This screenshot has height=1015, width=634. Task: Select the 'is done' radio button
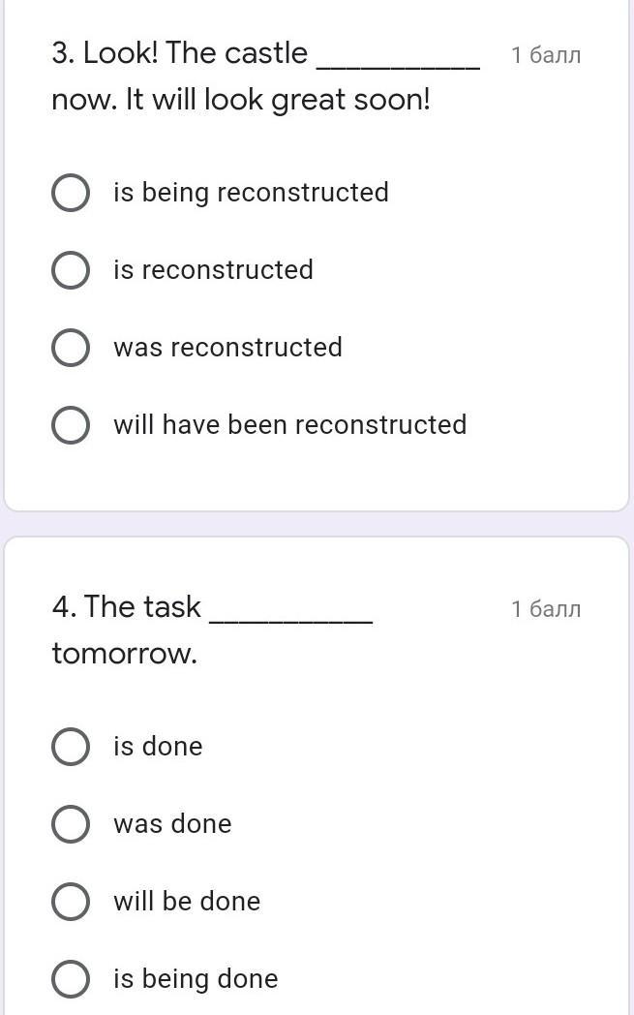coord(71,747)
